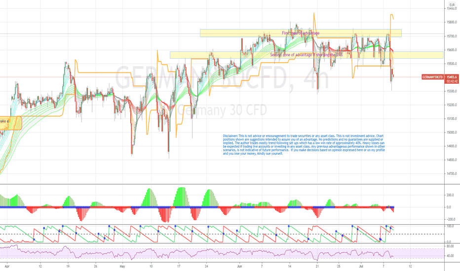Click the 200.0 histogram scale label
Screen dimensions: 460x271
coord(450,195)
